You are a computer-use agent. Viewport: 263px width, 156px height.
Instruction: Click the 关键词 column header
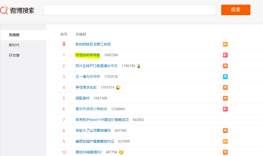81,34
